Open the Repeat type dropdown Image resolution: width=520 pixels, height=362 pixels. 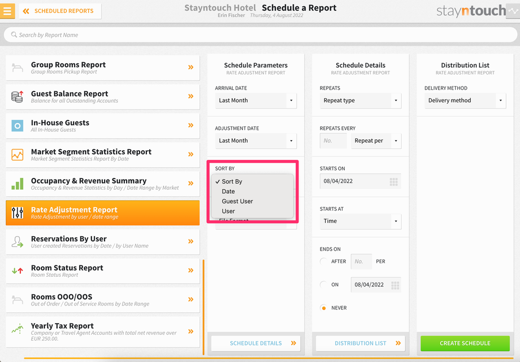tap(361, 101)
